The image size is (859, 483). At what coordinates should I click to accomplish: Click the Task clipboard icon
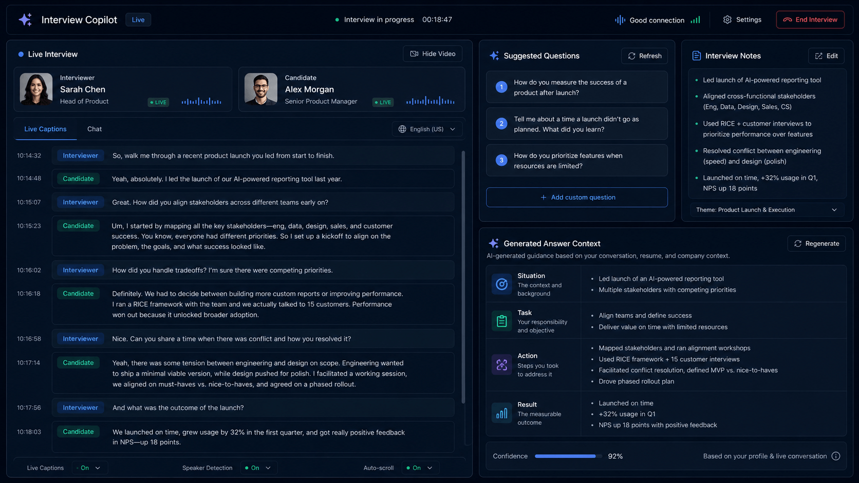coord(501,321)
